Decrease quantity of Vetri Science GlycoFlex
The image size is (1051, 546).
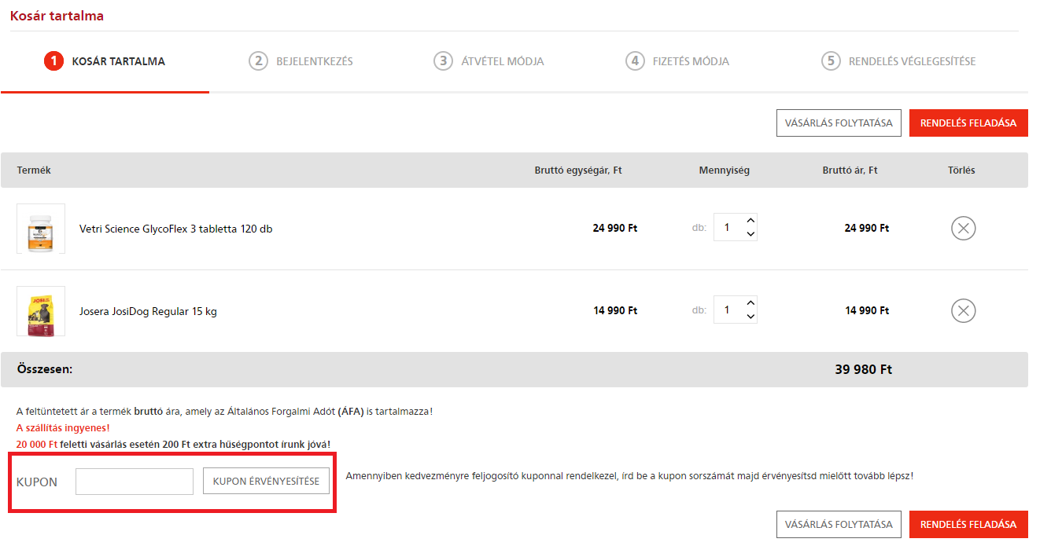750,234
